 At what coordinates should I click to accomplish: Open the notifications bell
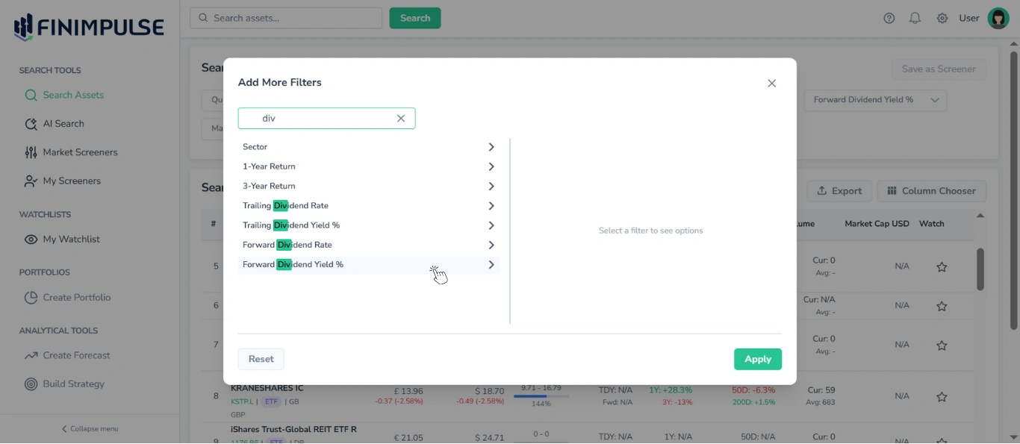point(915,18)
